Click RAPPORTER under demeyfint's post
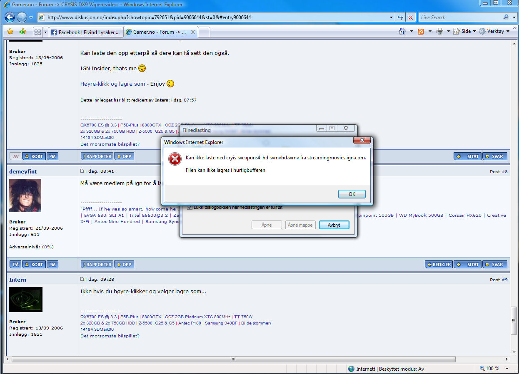The height and width of the screenshot is (374, 519). coord(97,265)
